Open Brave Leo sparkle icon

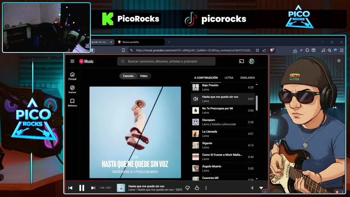(329, 50)
